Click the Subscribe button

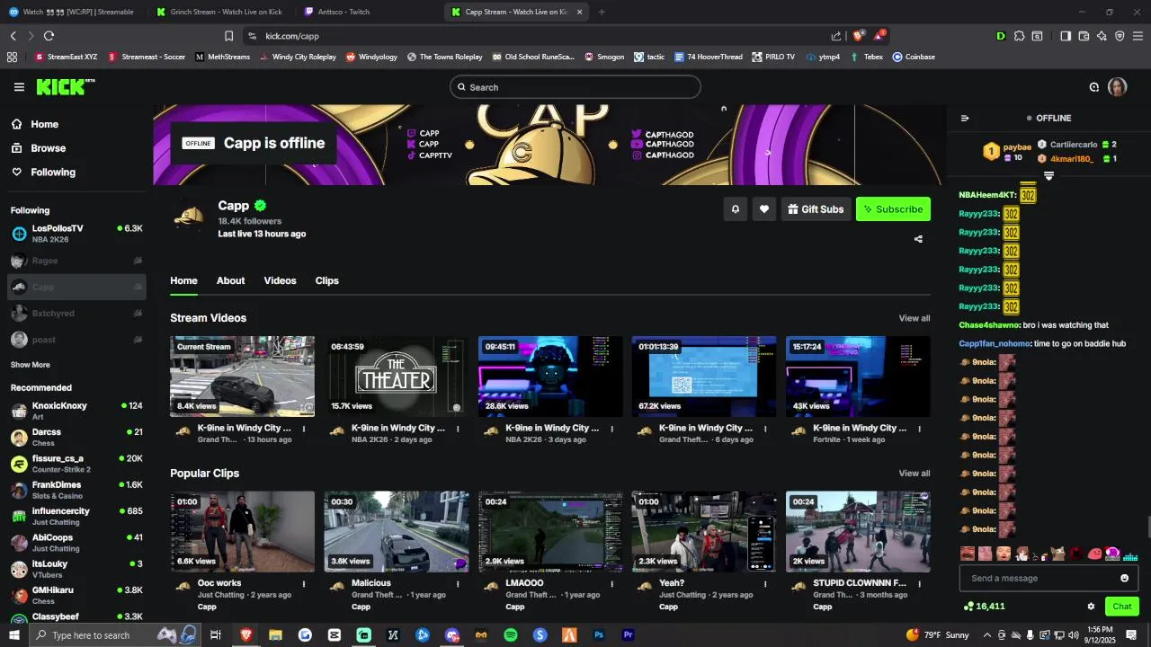(893, 209)
